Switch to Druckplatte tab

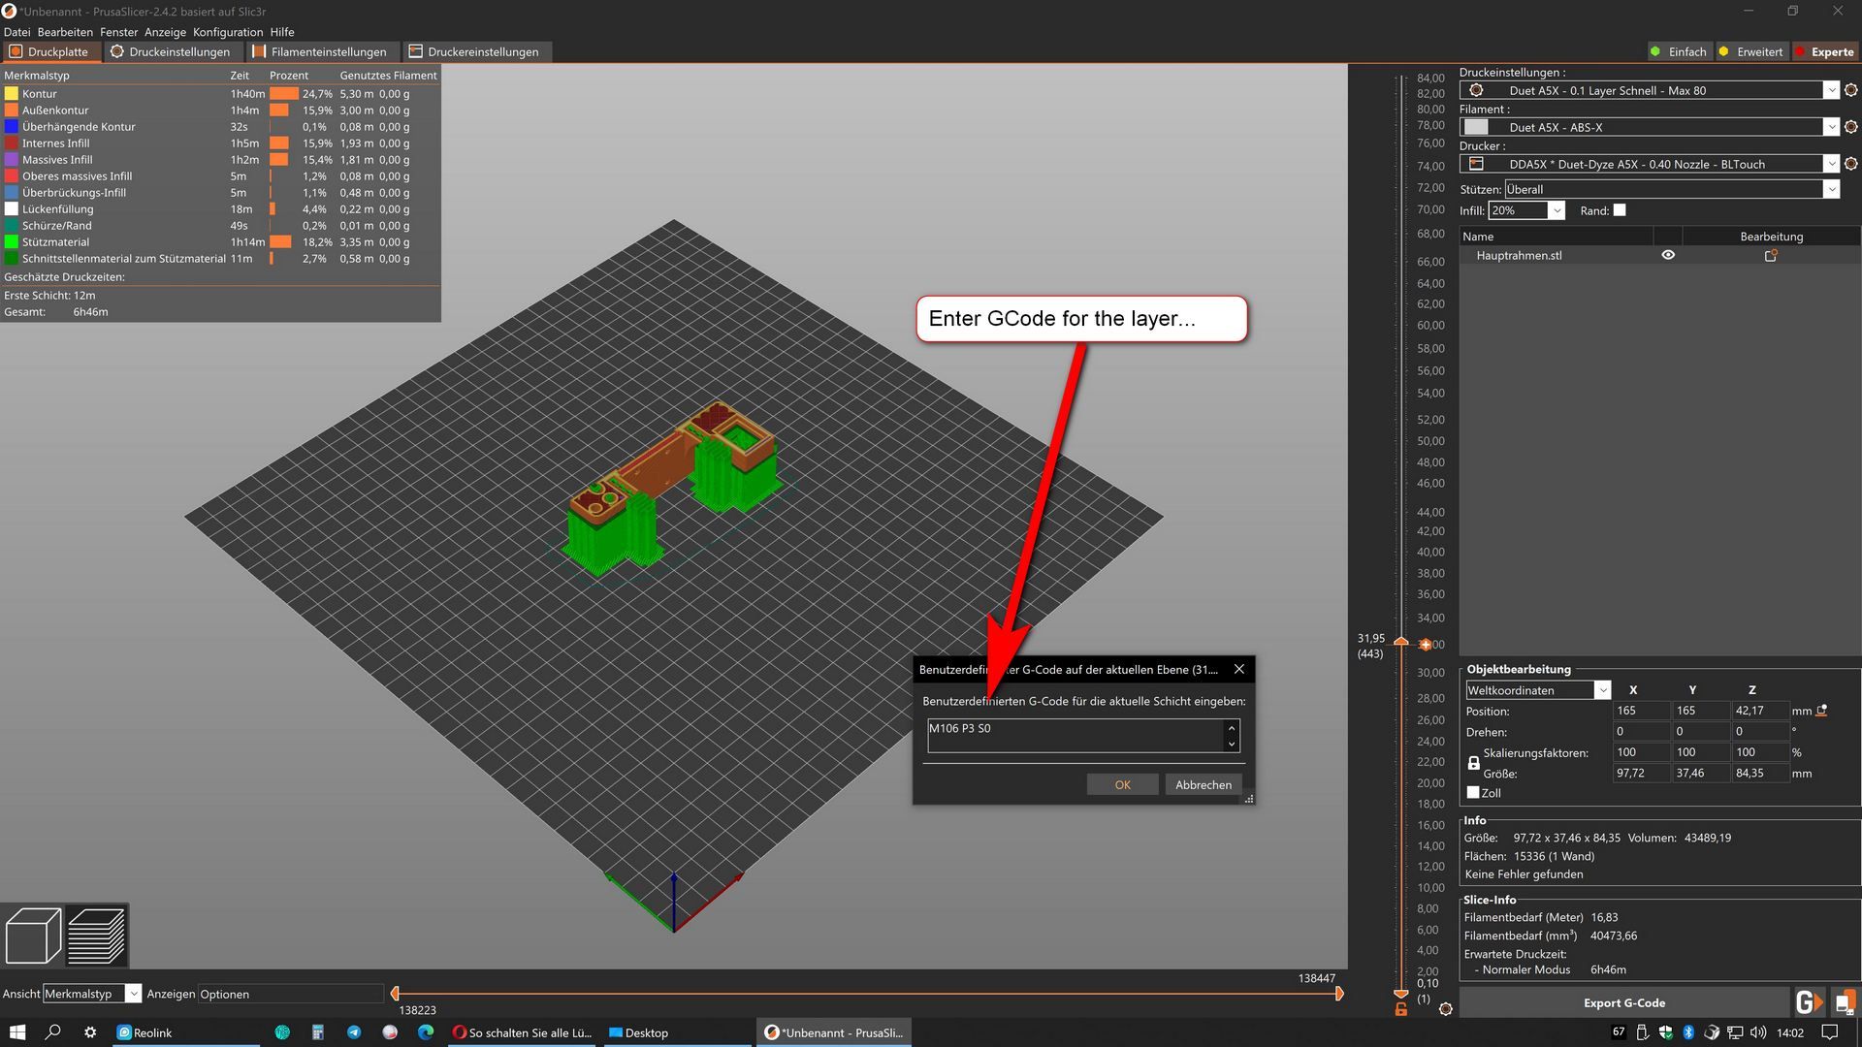[49, 52]
